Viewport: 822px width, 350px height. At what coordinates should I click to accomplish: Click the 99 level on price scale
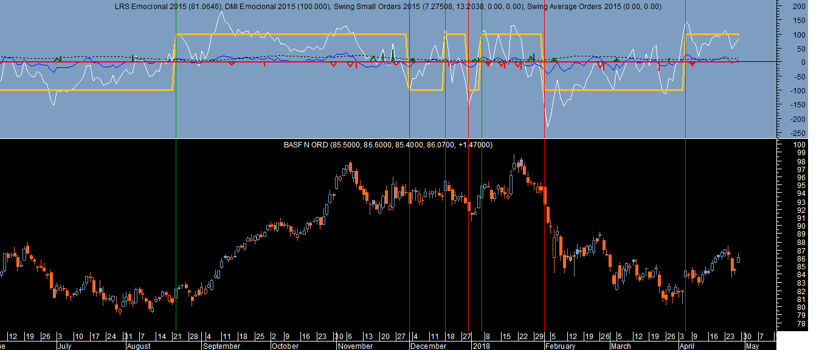tap(801, 153)
